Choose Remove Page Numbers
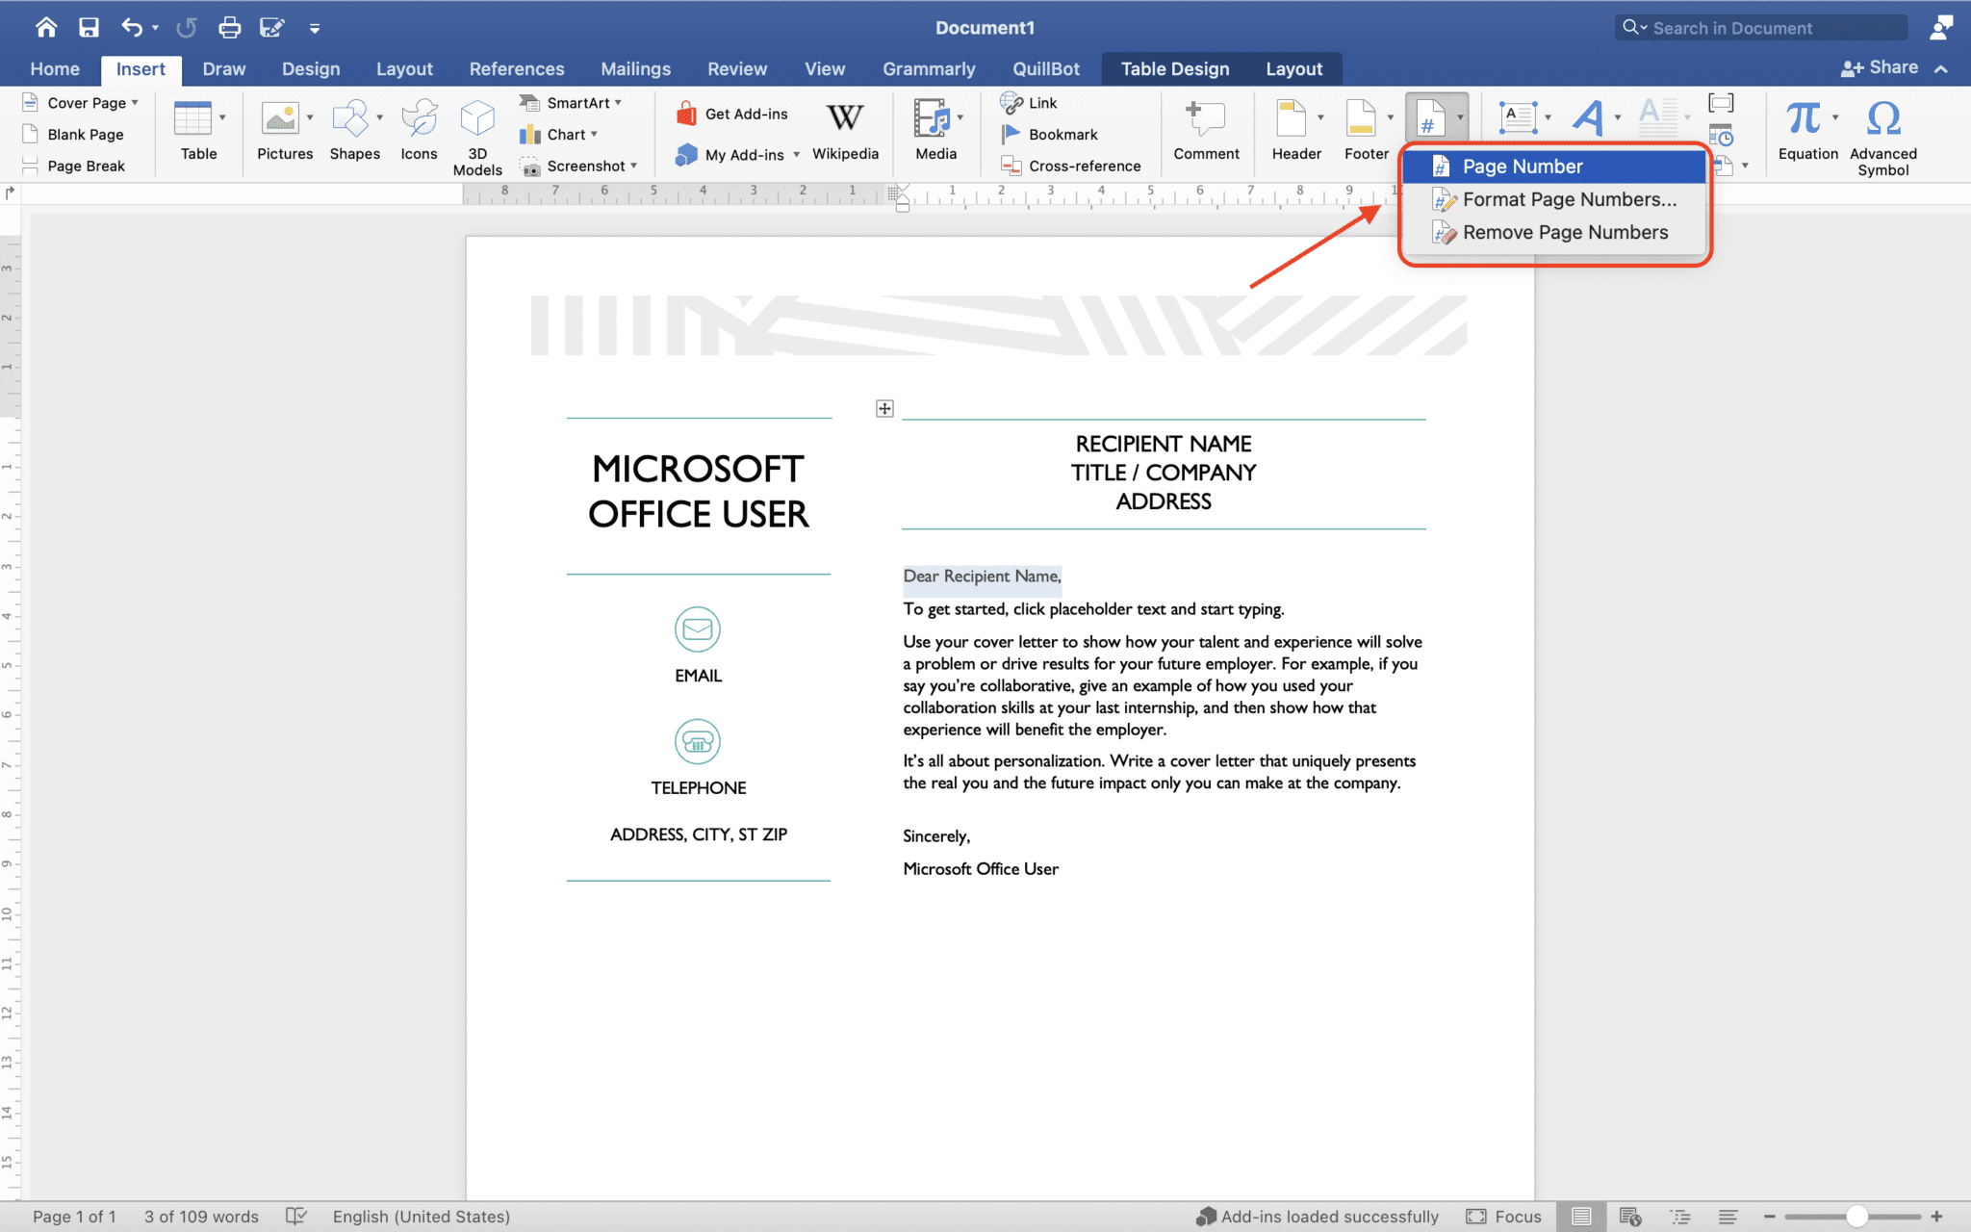The height and width of the screenshot is (1232, 1971). pos(1553,232)
